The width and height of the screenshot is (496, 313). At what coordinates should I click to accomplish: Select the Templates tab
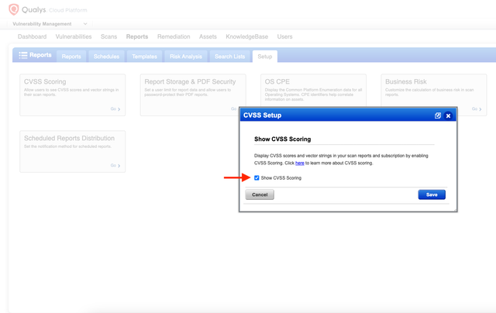143,57
